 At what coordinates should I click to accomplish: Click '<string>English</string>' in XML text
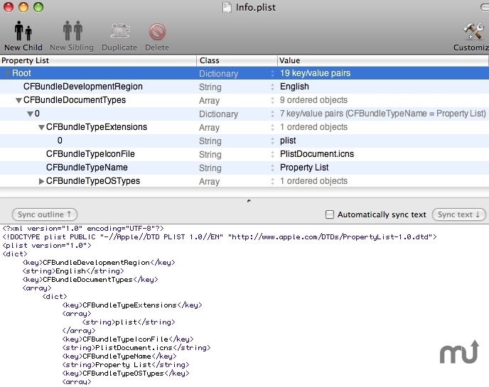point(73,271)
